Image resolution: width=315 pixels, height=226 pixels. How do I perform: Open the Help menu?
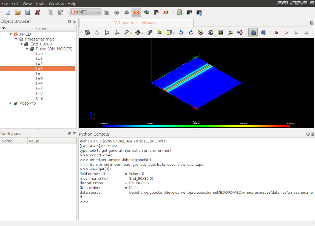pos(72,3)
